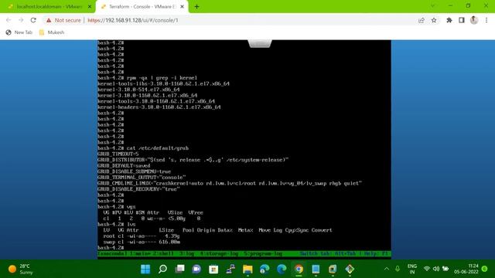Select 1:main in tmux status bar
The image size is (495, 278).
coord(140,254)
